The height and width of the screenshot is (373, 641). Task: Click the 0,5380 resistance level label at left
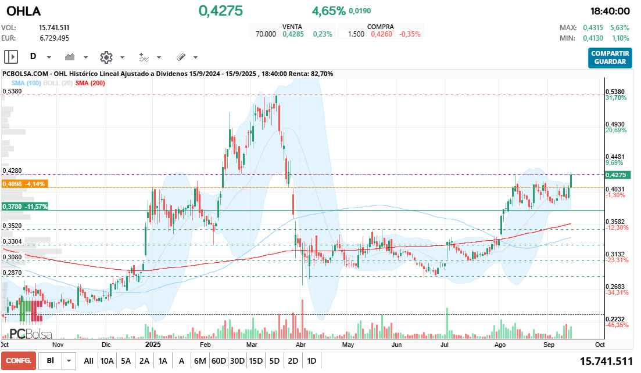point(12,92)
